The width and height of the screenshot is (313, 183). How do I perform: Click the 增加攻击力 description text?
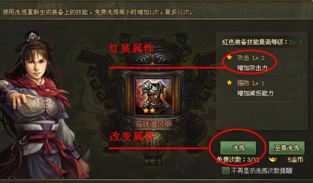tap(252, 68)
